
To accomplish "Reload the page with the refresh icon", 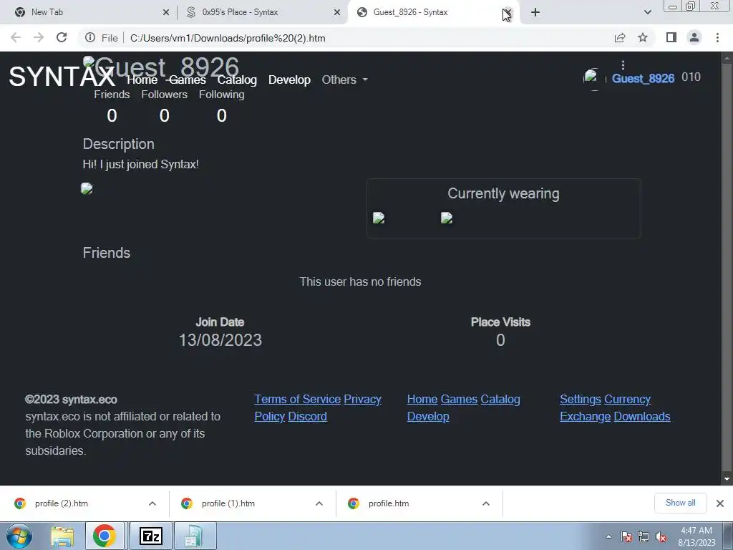I will click(x=62, y=38).
